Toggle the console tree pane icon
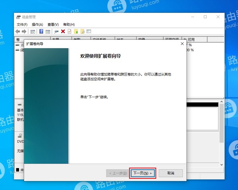Viewport: 238px width, 190px height. 33,32
